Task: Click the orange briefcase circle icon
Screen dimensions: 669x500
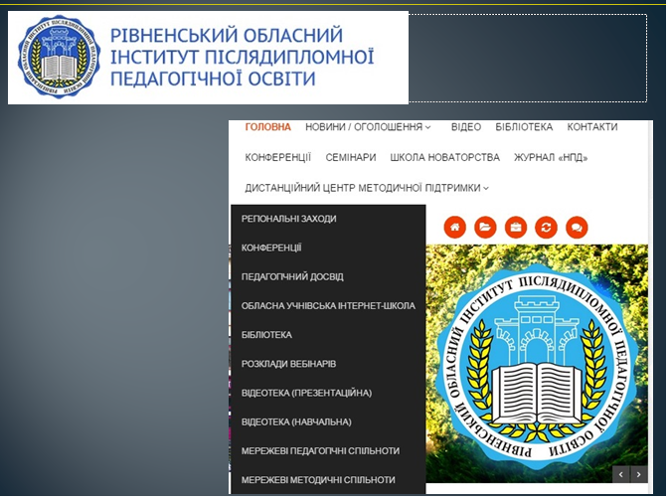Action: (516, 227)
